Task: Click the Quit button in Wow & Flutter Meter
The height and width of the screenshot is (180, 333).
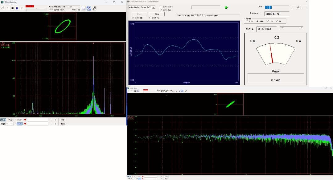Action: 299,7
